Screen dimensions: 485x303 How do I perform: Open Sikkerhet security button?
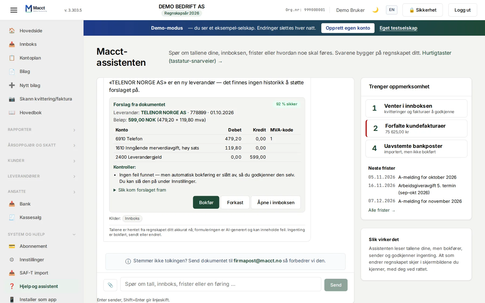point(422,10)
